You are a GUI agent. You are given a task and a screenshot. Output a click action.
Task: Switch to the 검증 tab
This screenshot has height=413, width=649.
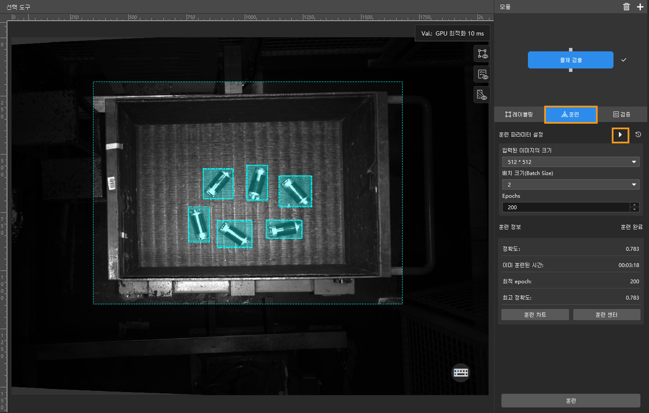point(622,114)
